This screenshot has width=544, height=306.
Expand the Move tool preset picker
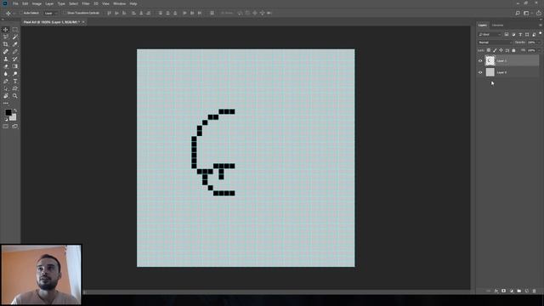coord(14,14)
